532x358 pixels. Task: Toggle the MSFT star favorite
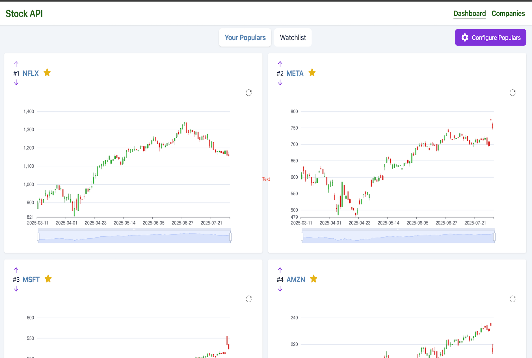point(48,279)
